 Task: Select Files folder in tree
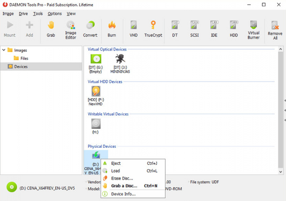(21, 58)
